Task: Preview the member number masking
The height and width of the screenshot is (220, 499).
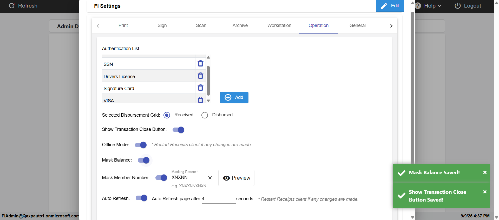Action: click(x=236, y=178)
